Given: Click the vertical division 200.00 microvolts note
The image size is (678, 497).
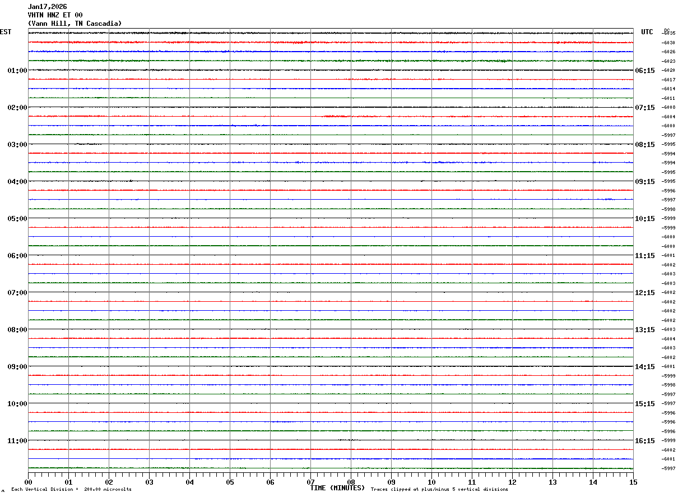Looking at the screenshot, I should 71,490.
